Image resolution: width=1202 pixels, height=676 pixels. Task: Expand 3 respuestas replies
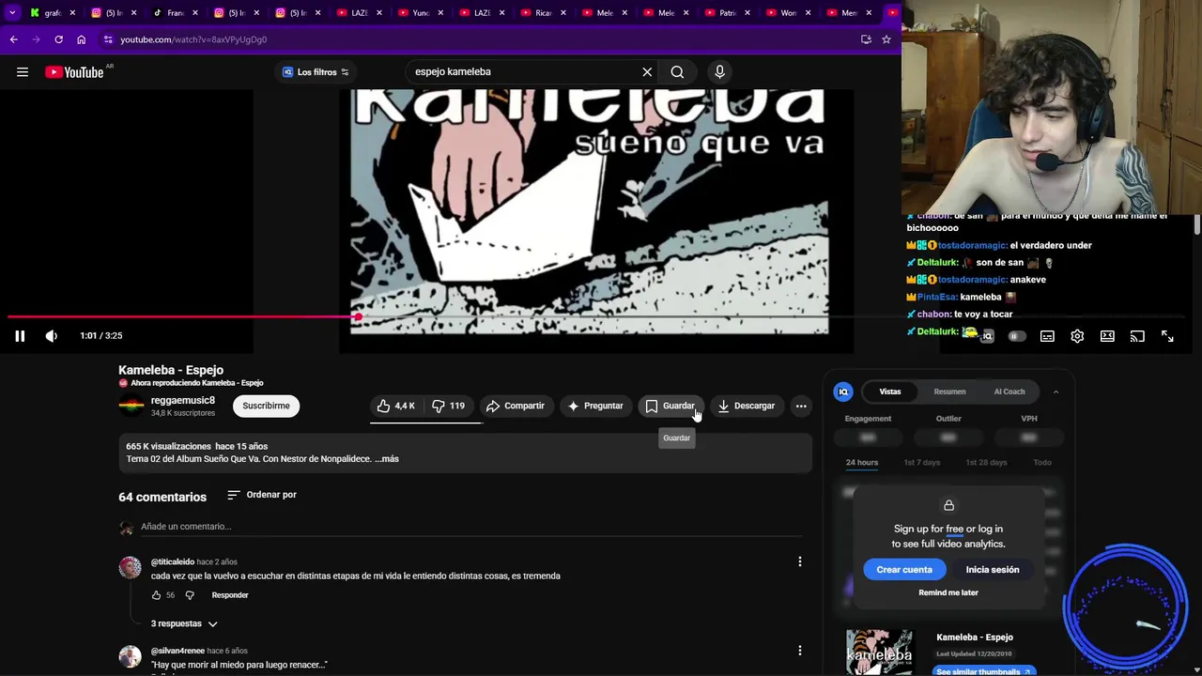(x=184, y=623)
